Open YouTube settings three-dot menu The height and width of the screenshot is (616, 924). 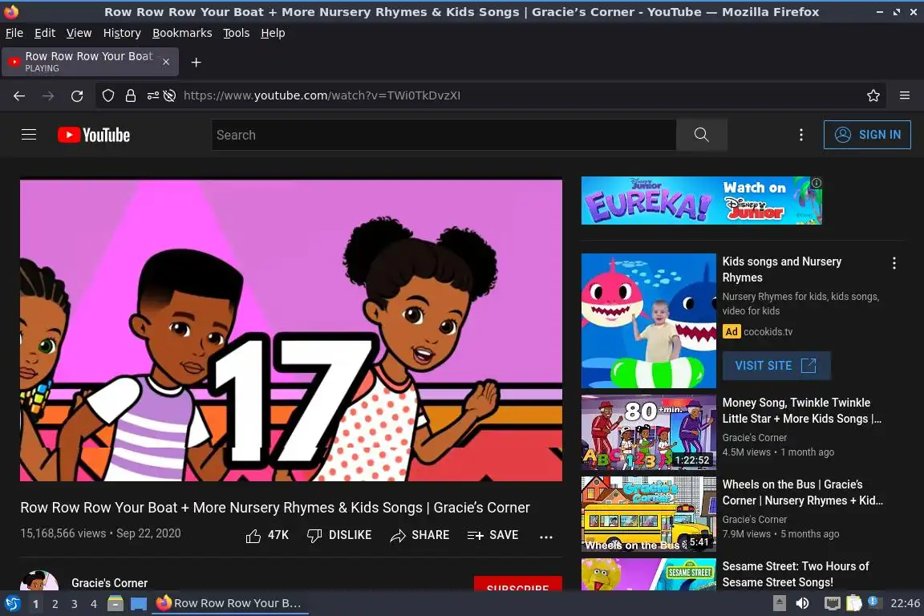(800, 135)
